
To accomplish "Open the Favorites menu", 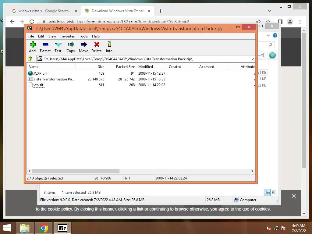I will coord(67,36).
